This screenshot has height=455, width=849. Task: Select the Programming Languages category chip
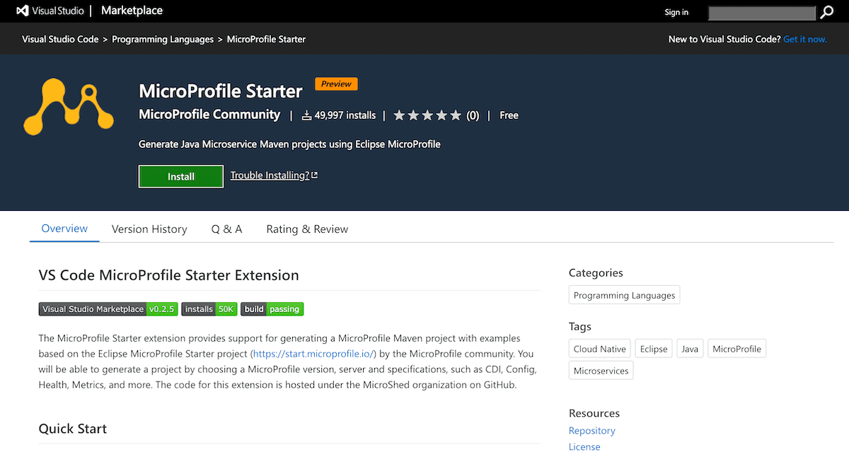[624, 295]
